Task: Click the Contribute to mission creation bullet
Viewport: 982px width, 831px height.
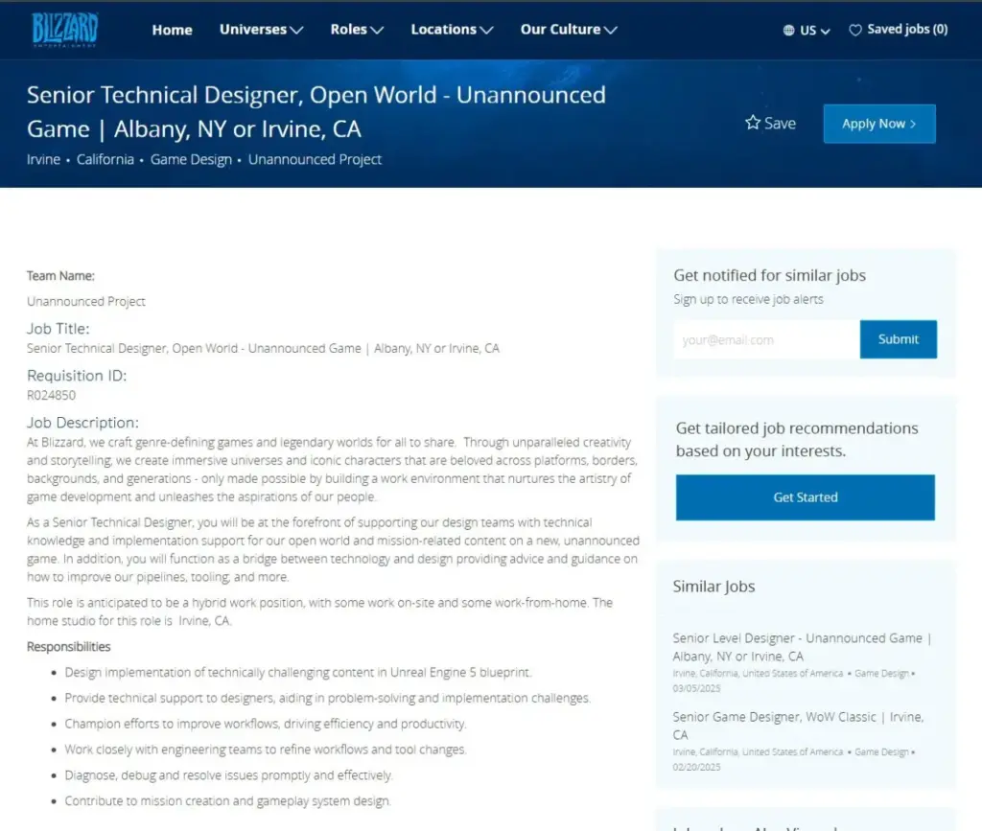Action: tap(227, 801)
